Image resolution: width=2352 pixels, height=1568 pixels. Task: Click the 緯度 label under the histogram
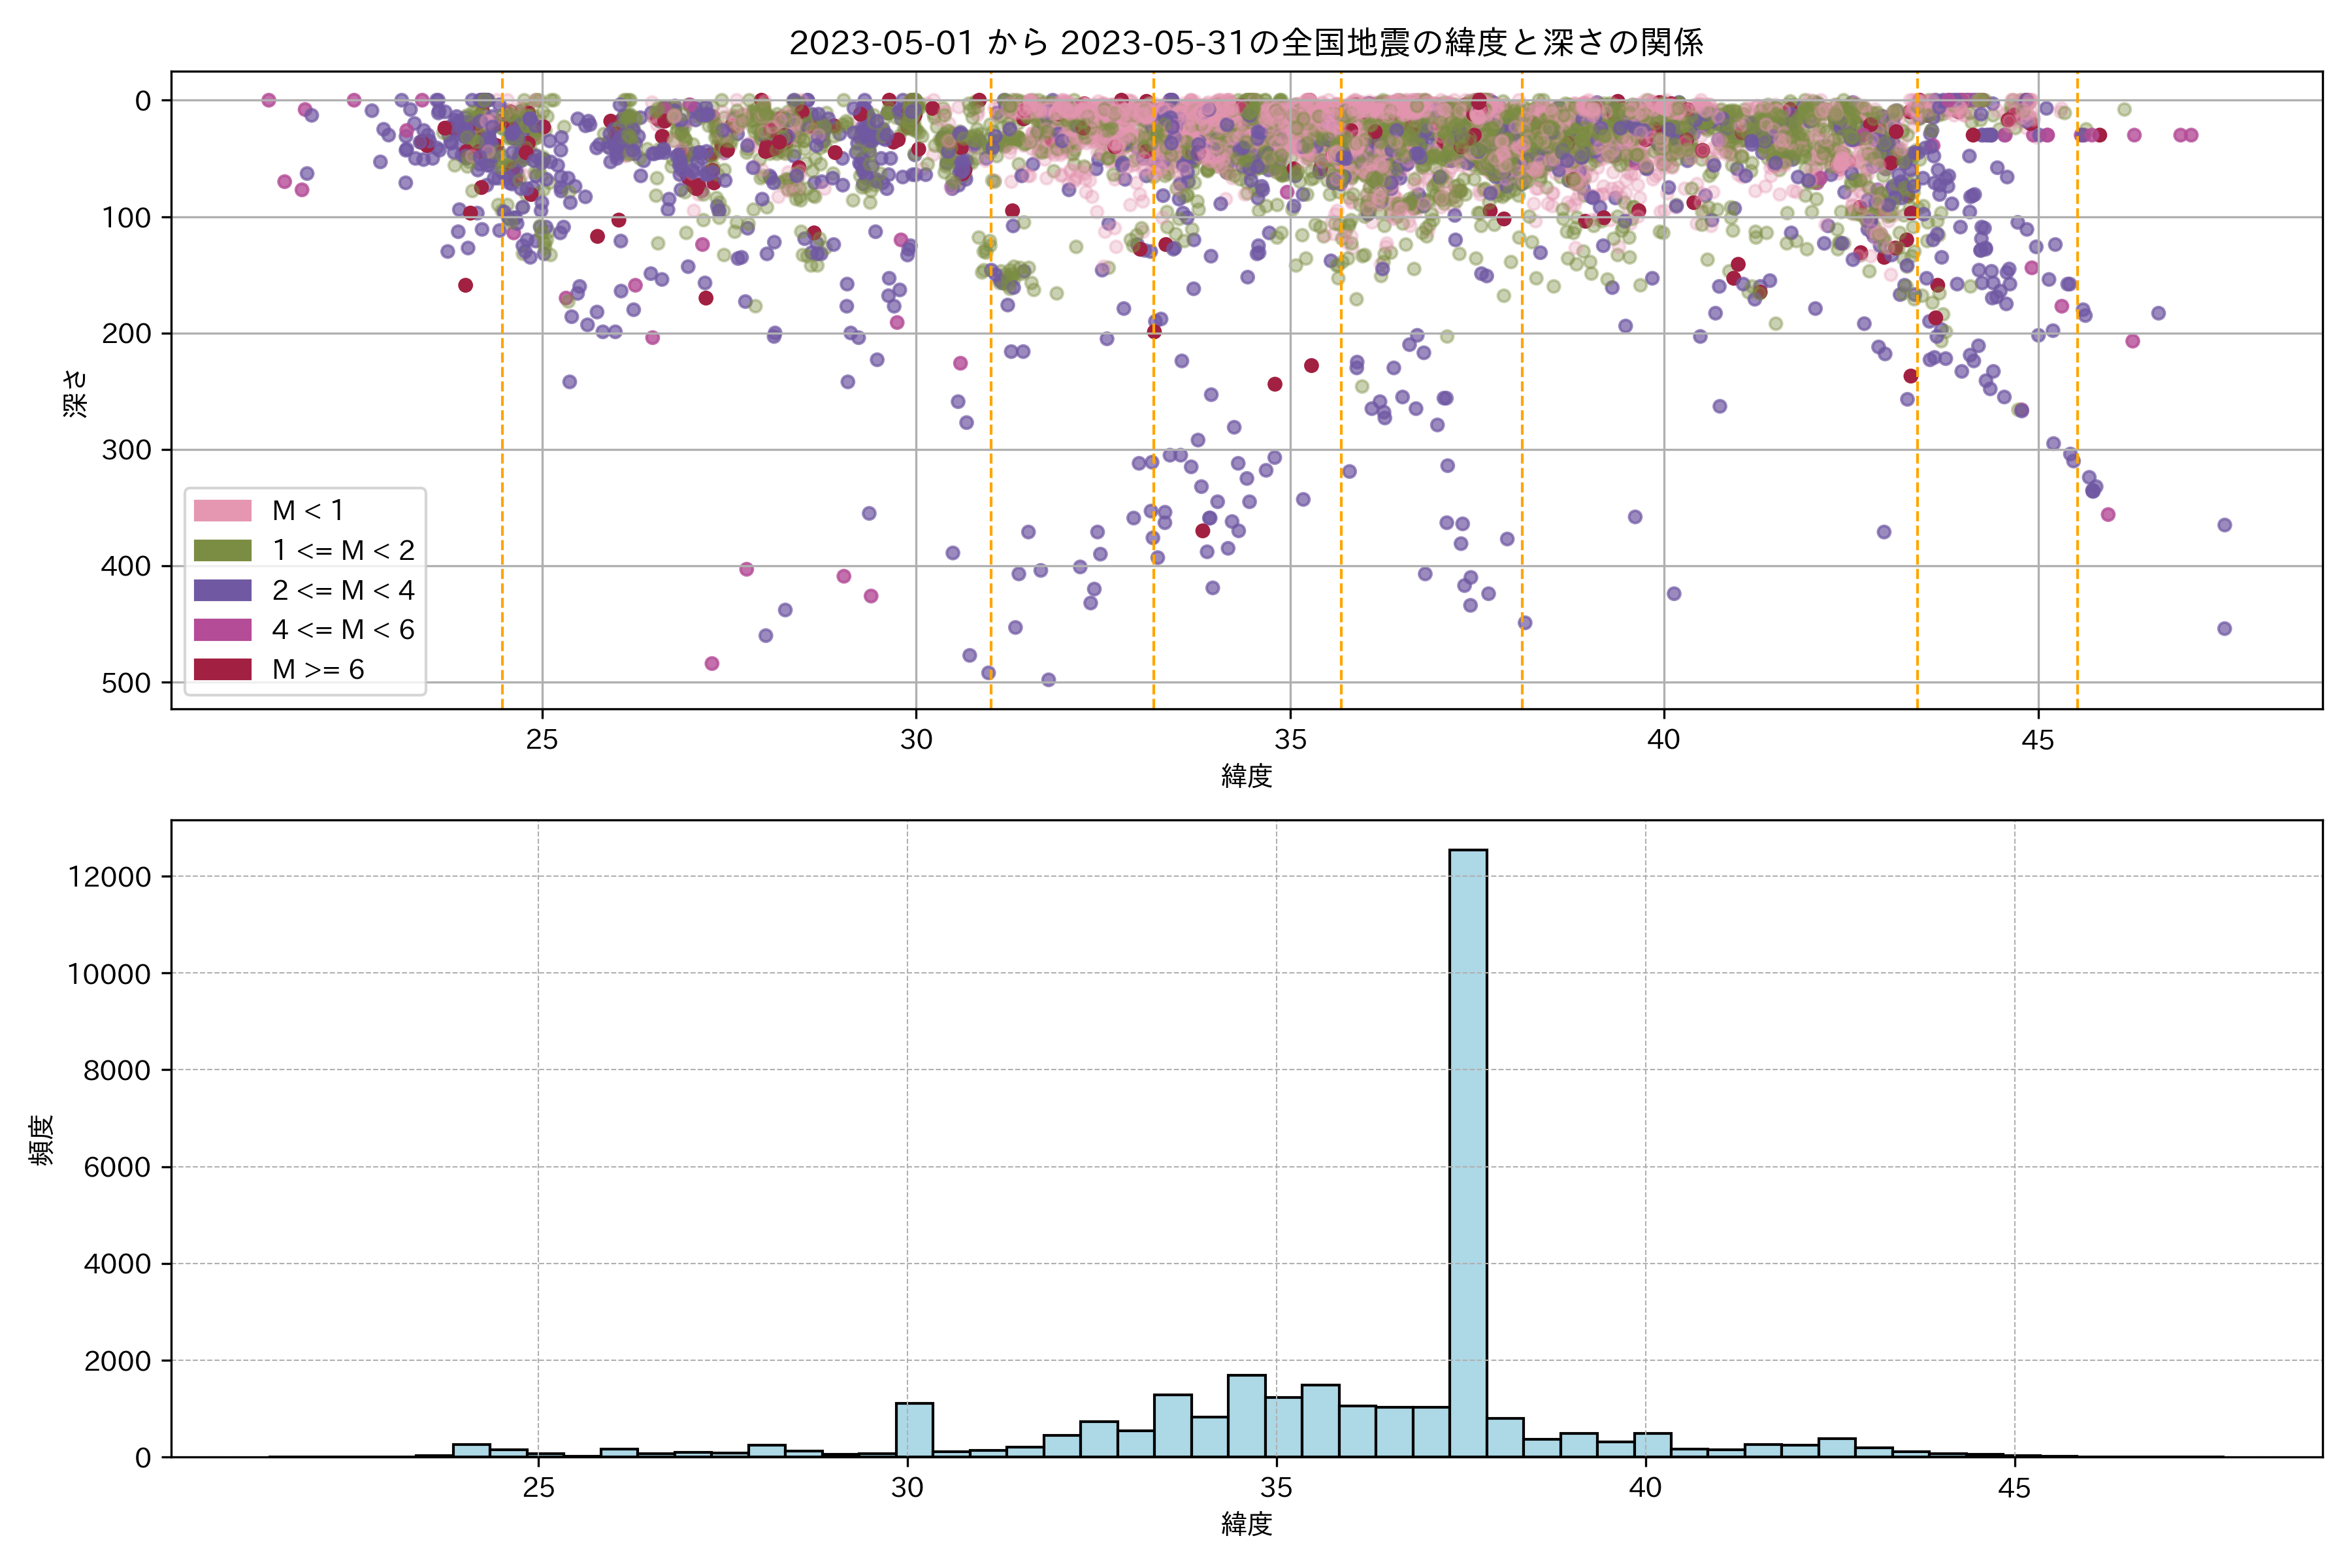pos(1246,1524)
